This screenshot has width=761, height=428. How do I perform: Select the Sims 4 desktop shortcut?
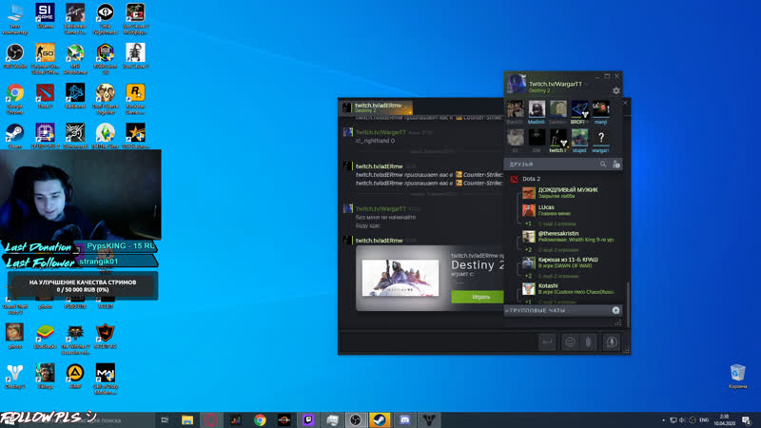click(105, 136)
